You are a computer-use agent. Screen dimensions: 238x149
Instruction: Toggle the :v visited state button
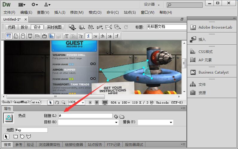(x=95, y=36)
